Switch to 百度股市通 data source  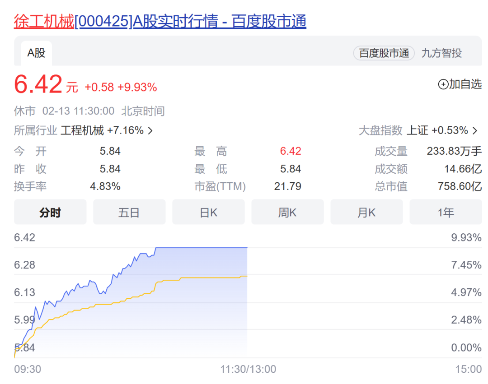click(384, 53)
